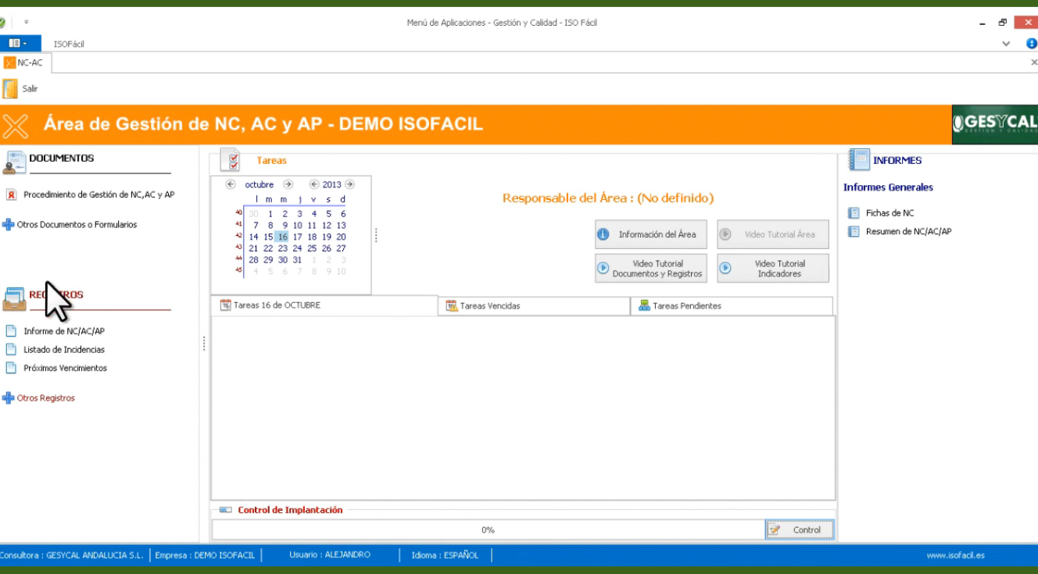
Task: Open the blue application menu button
Action: [x=18, y=44]
